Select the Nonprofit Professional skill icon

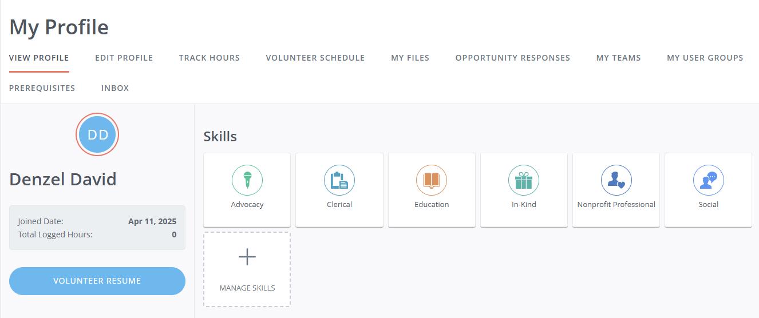pyautogui.click(x=616, y=180)
